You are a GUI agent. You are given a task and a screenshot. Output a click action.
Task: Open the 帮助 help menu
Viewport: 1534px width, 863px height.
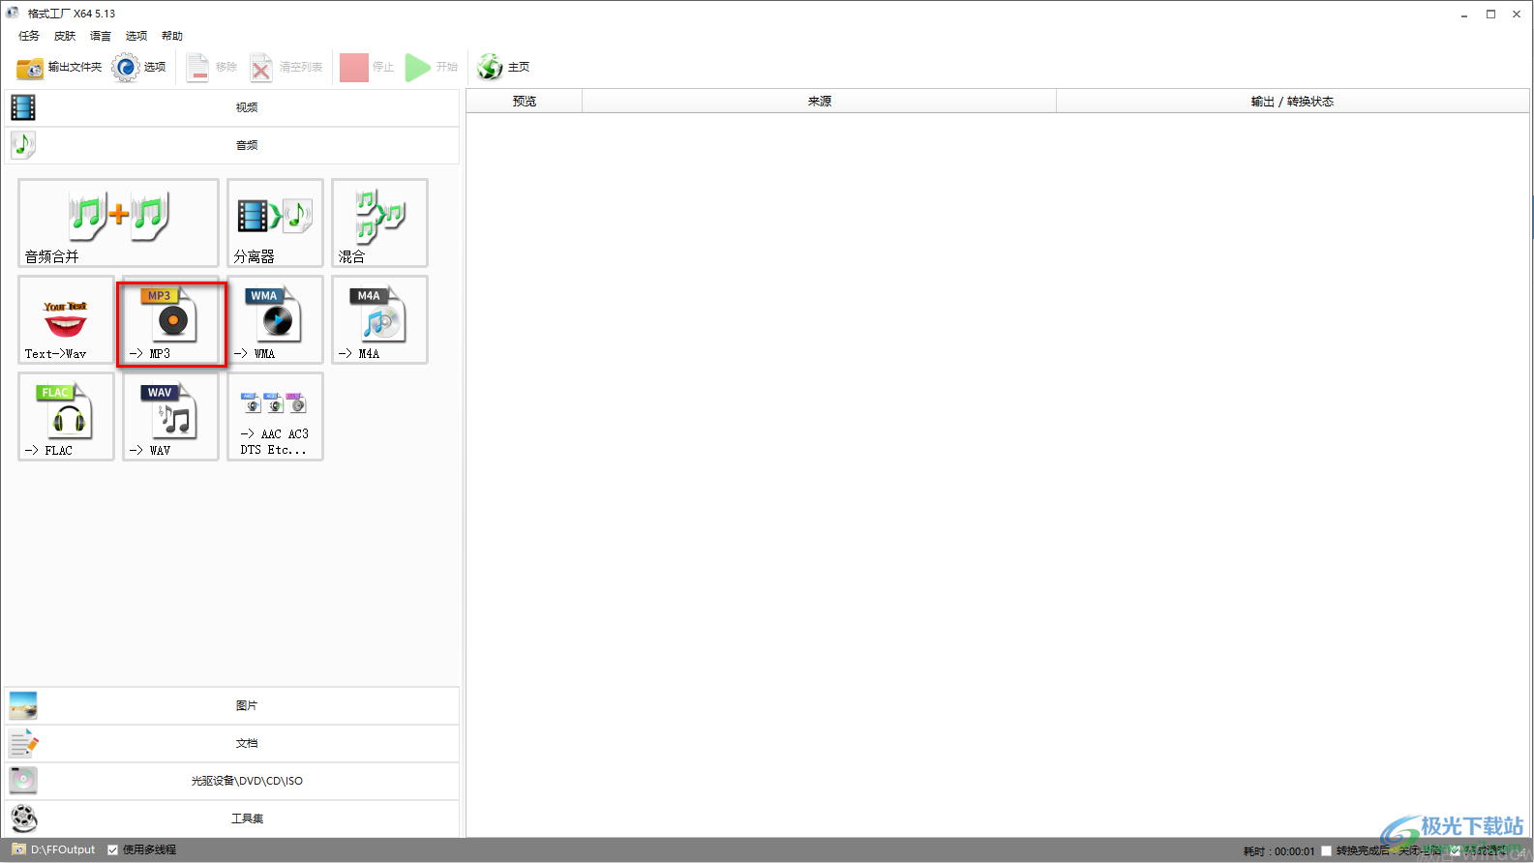pyautogui.click(x=172, y=36)
